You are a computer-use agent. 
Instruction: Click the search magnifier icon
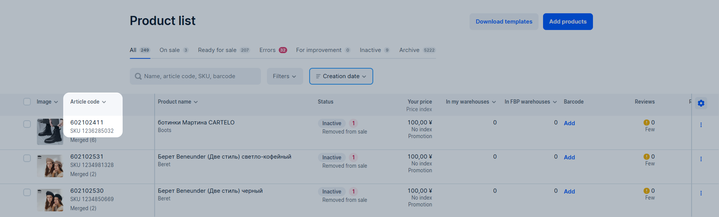138,76
